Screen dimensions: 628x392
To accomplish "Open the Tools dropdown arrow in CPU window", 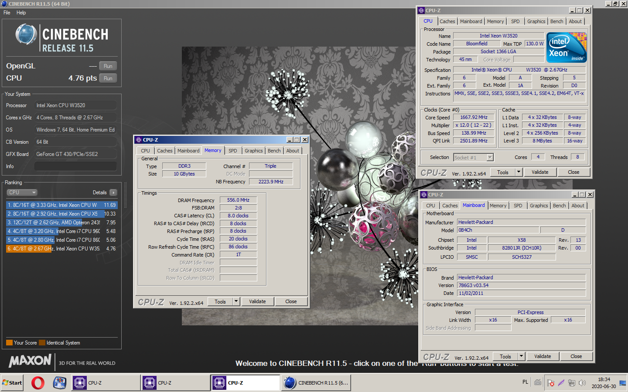I will [x=519, y=172].
